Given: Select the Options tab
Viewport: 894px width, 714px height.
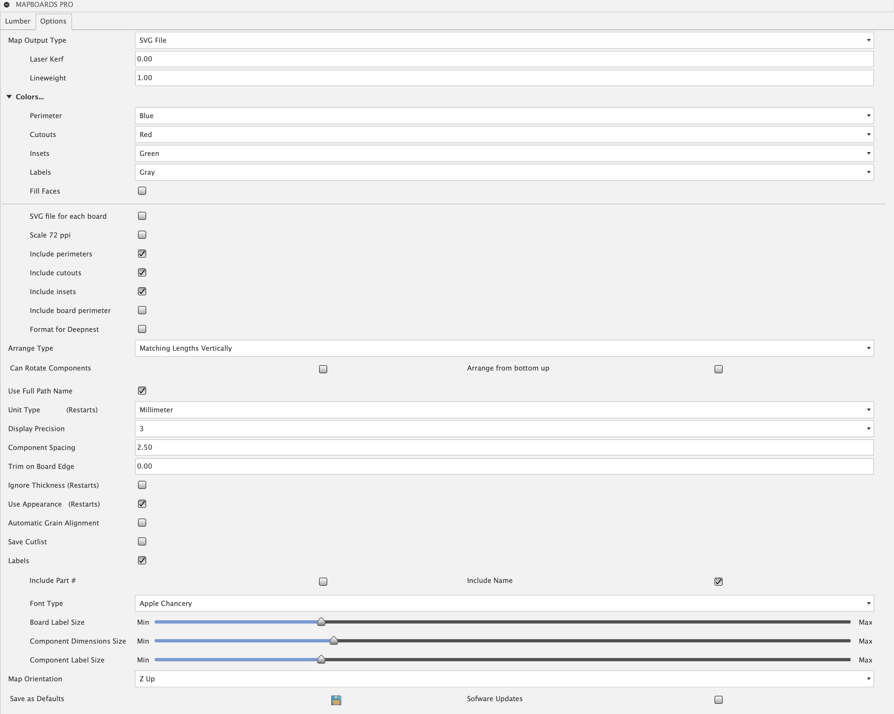Looking at the screenshot, I should pyautogui.click(x=53, y=21).
